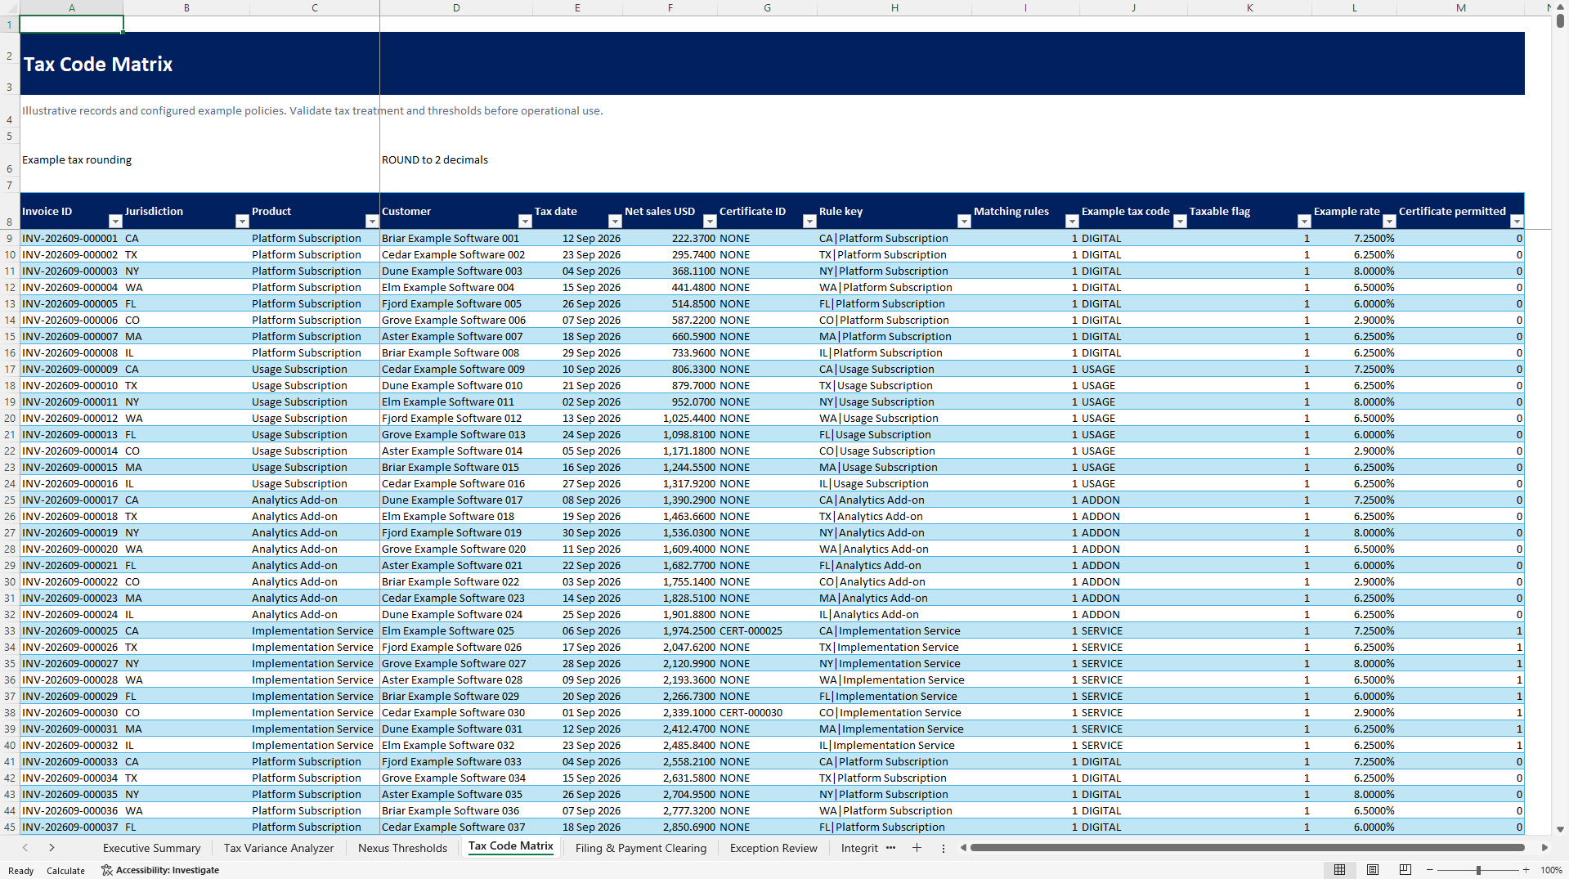Open the Rule key filter arrow

pyautogui.click(x=964, y=222)
